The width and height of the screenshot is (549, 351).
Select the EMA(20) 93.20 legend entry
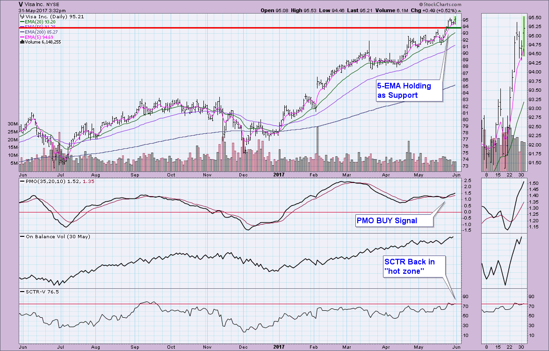(37, 22)
